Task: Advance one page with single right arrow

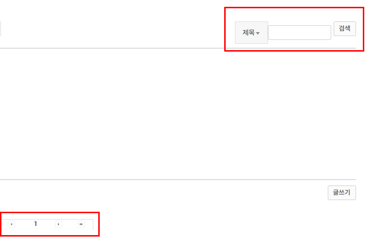Action: 58,224
